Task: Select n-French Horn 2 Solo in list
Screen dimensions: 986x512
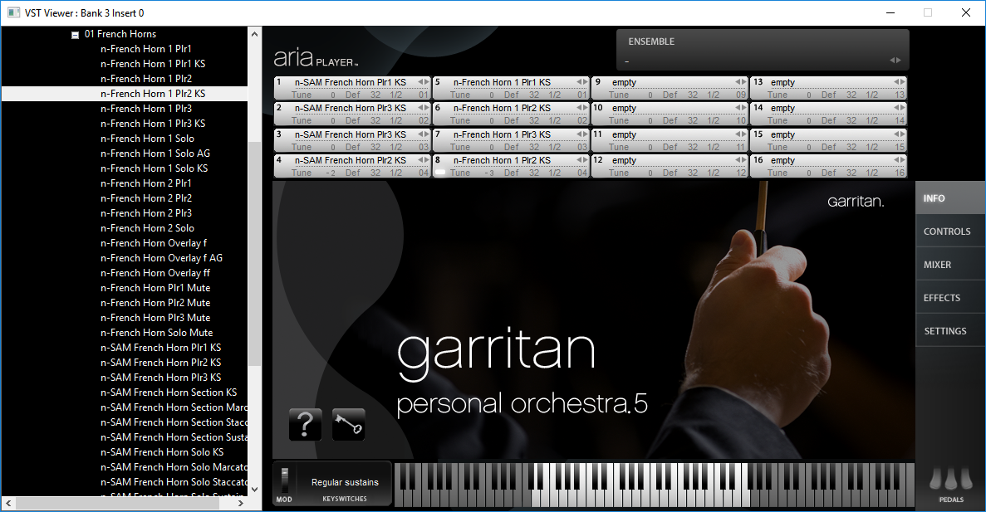Action: pos(147,228)
